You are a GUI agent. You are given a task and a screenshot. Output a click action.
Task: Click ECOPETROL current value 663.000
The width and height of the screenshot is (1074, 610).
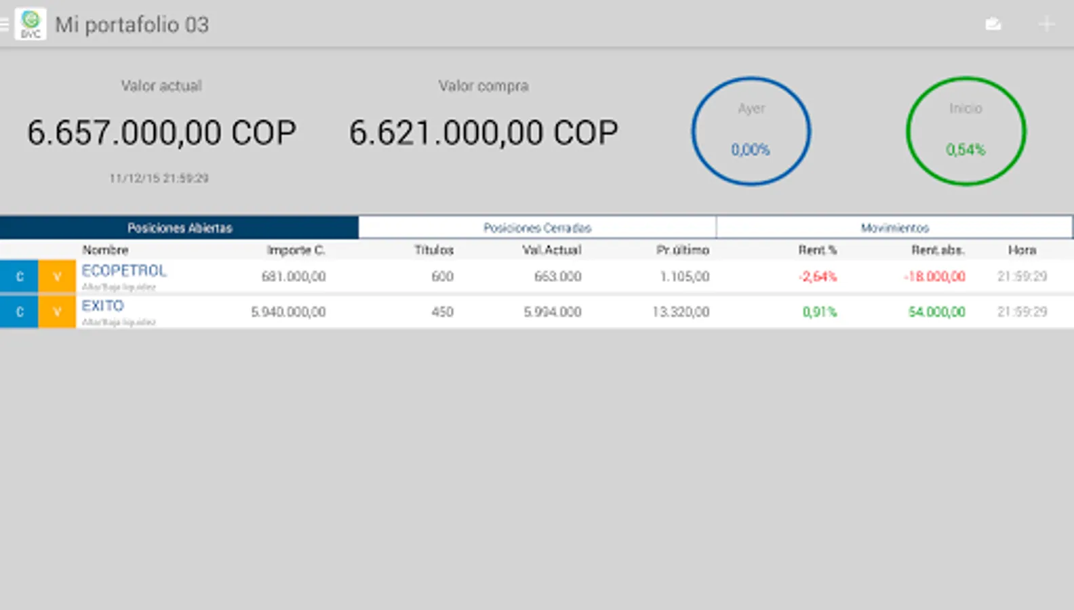pyautogui.click(x=558, y=277)
